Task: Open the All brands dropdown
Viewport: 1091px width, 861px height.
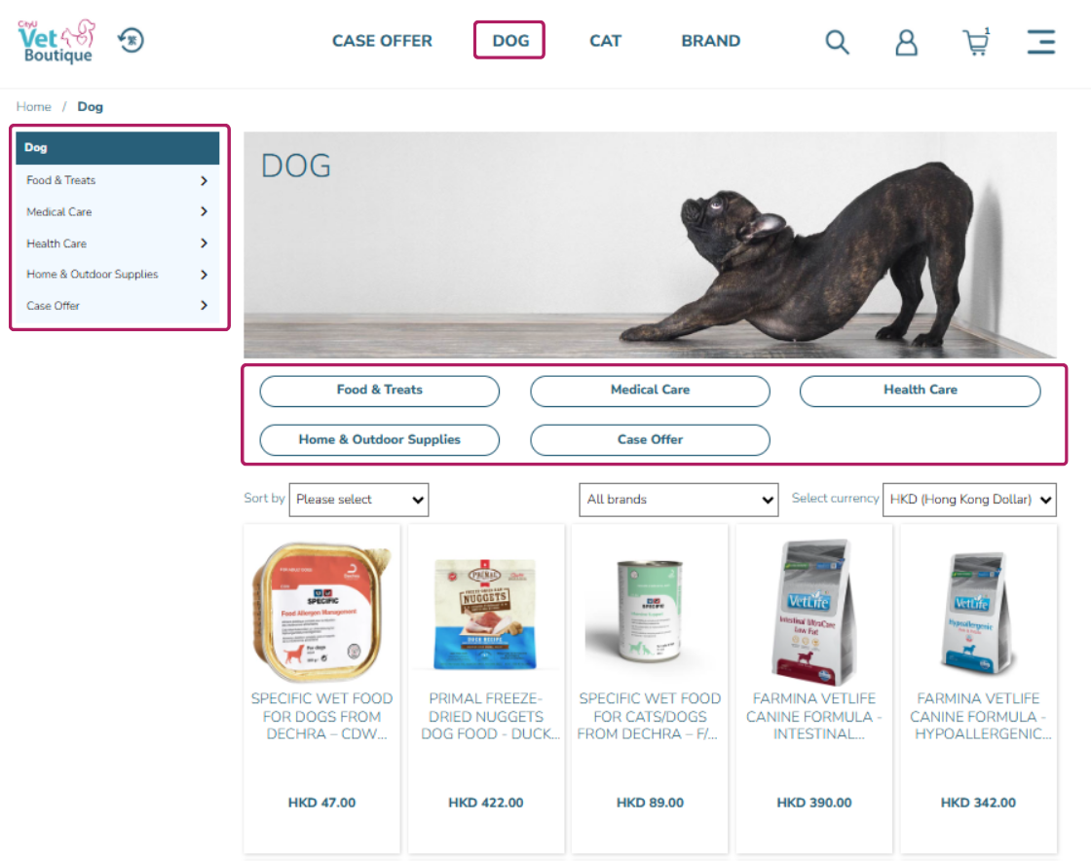Action: [x=678, y=500]
